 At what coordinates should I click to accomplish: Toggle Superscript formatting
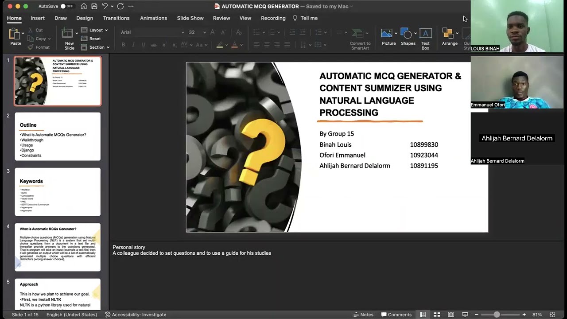[x=164, y=45]
